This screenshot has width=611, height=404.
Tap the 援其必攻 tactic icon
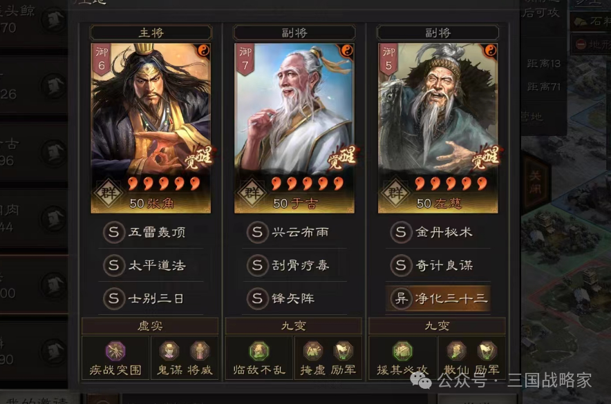[x=402, y=351]
